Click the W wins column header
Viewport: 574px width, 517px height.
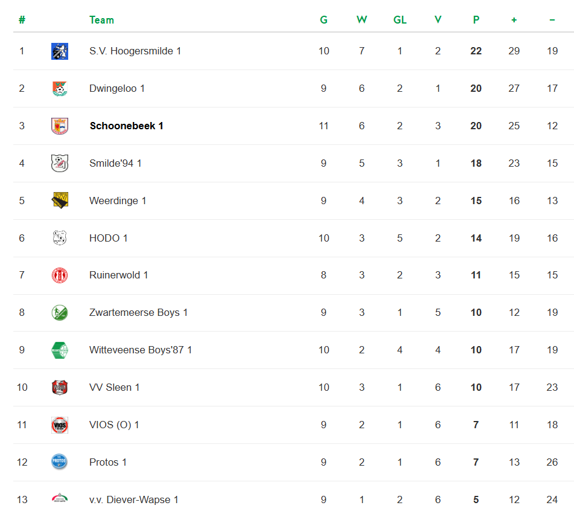point(362,20)
